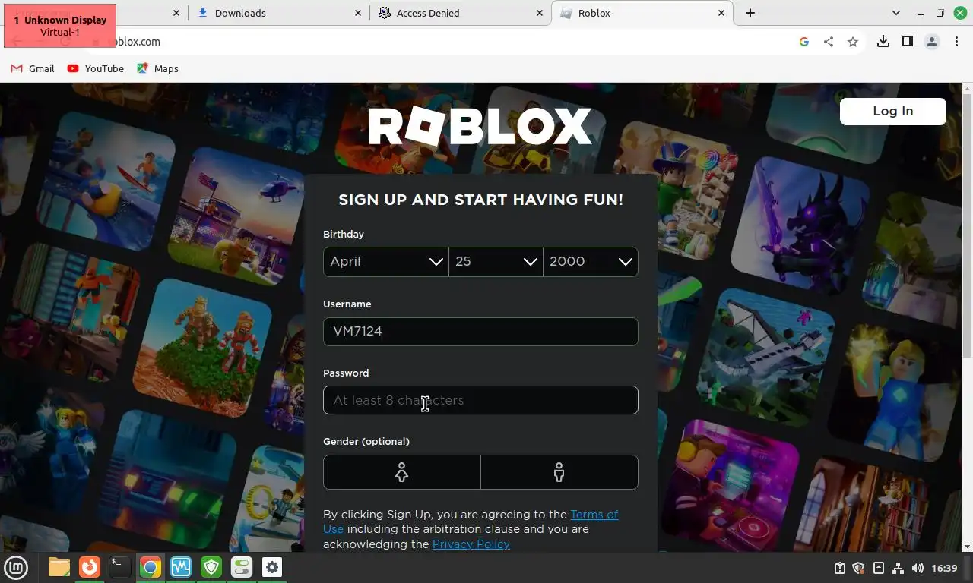
Task: Click the address bar URL
Action: point(137,42)
